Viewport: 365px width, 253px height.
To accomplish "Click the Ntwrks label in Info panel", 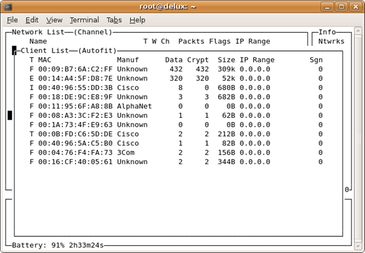I will 331,41.
